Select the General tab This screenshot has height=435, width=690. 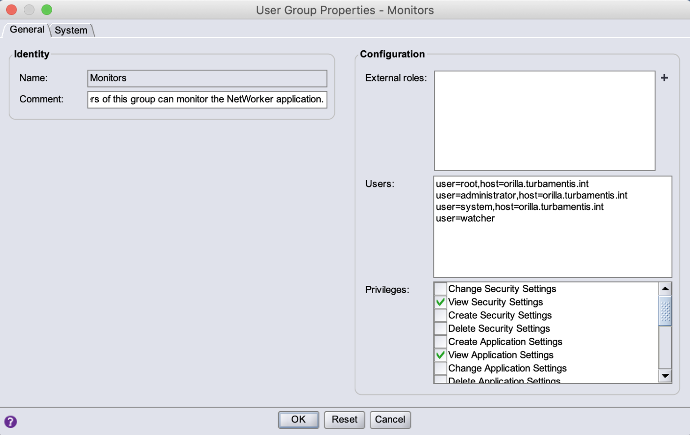[27, 30]
